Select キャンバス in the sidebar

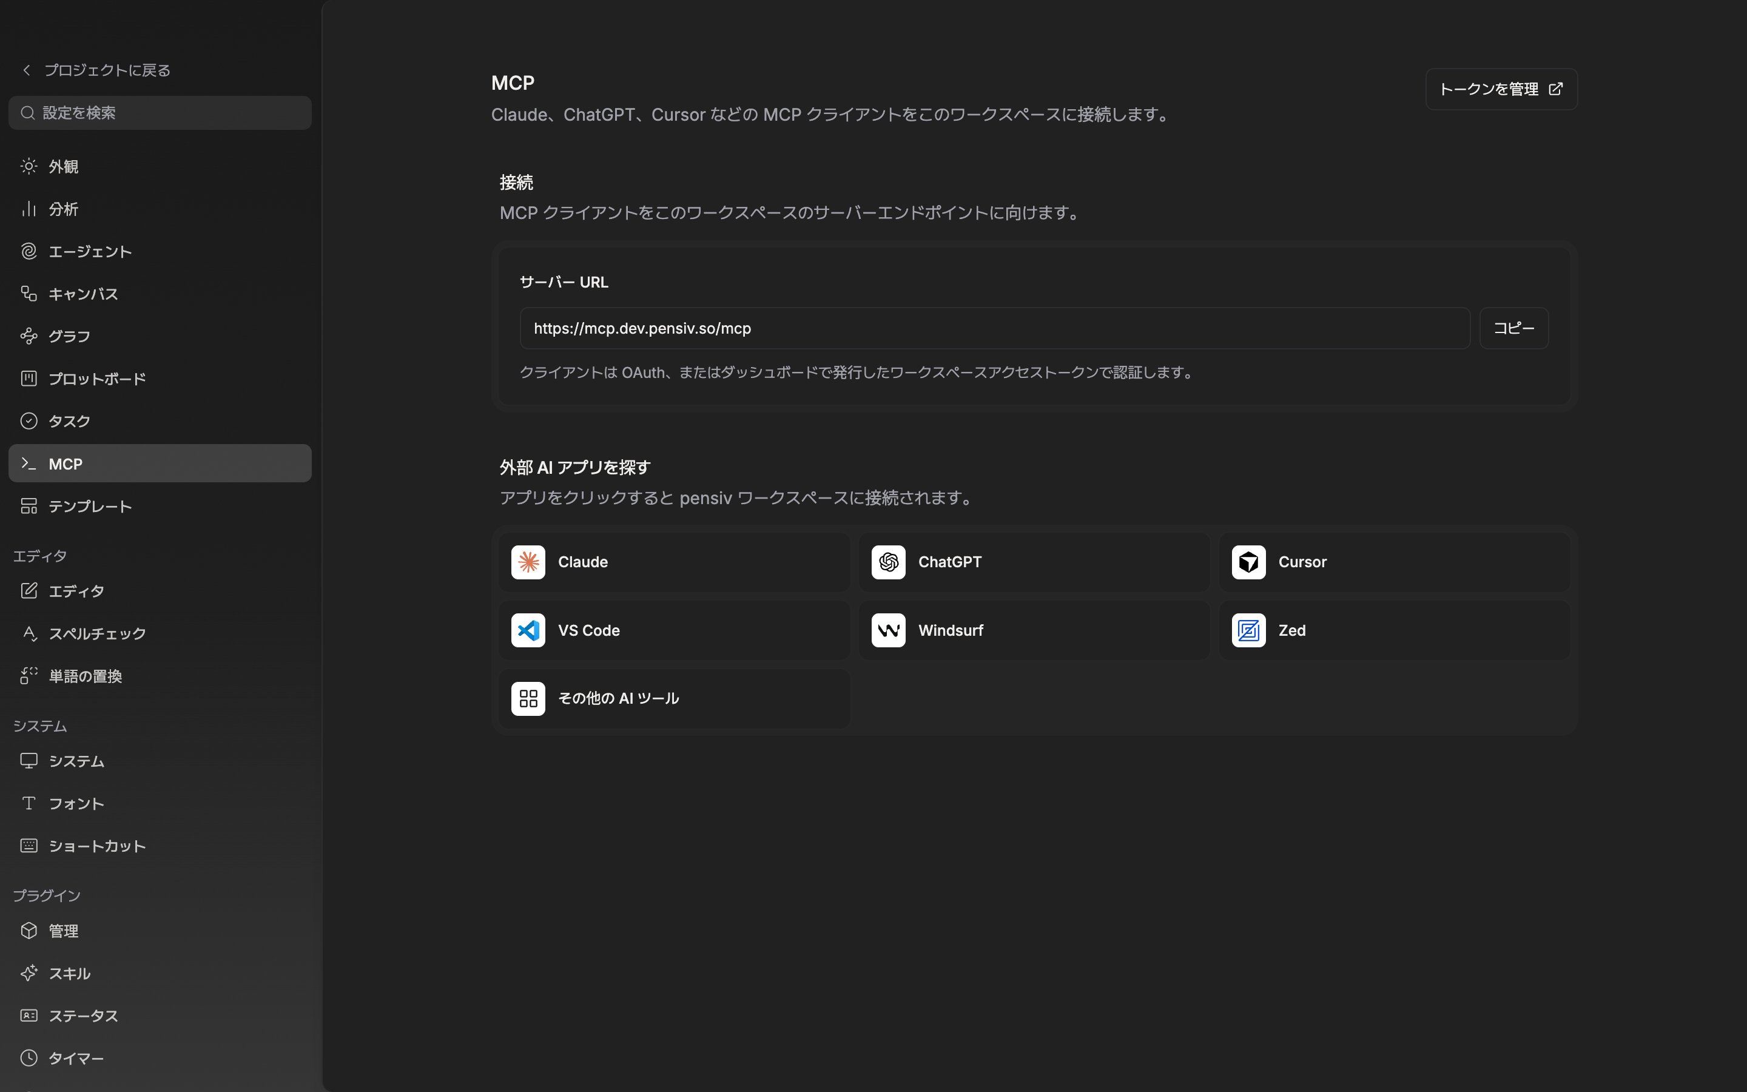click(160, 293)
